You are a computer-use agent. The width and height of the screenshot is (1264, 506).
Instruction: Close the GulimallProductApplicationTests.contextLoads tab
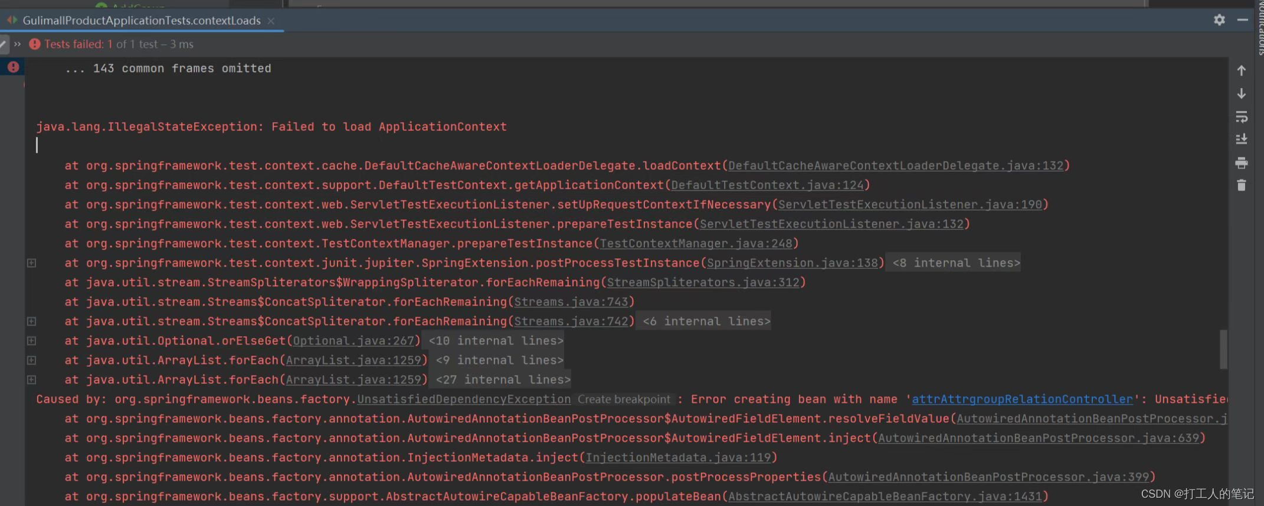[271, 21]
